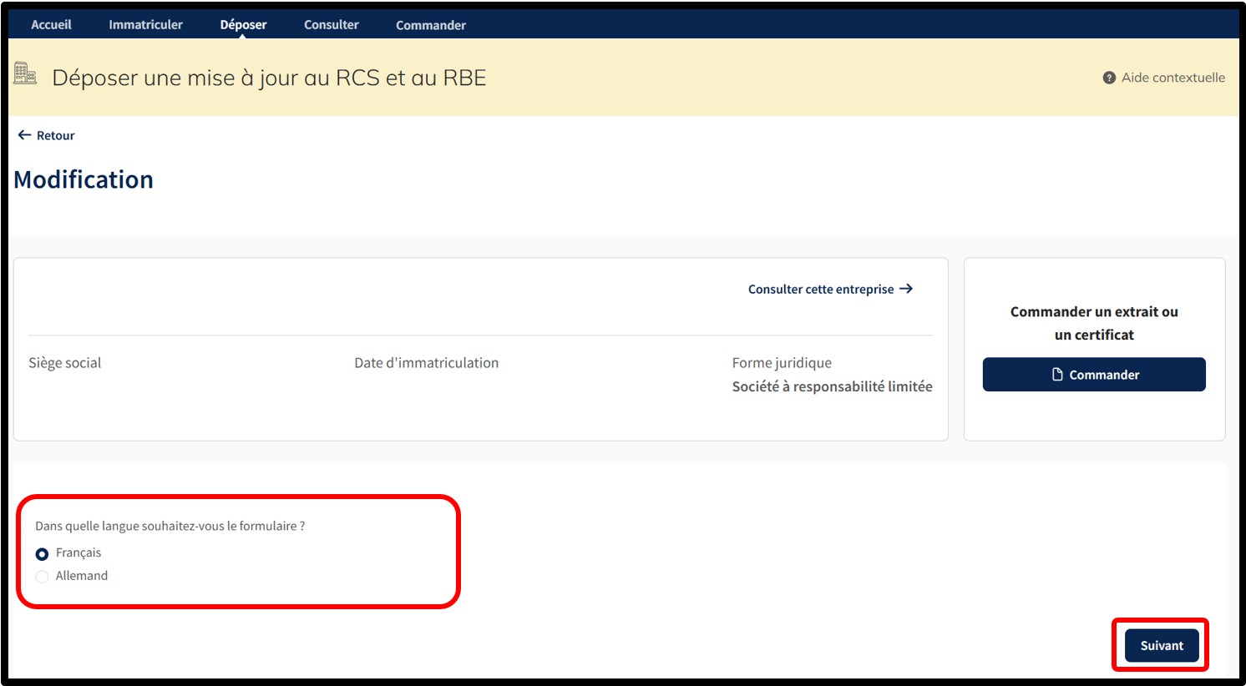Click document icon on Commander button
Screen dimensions: 1246x686
coord(1057,375)
